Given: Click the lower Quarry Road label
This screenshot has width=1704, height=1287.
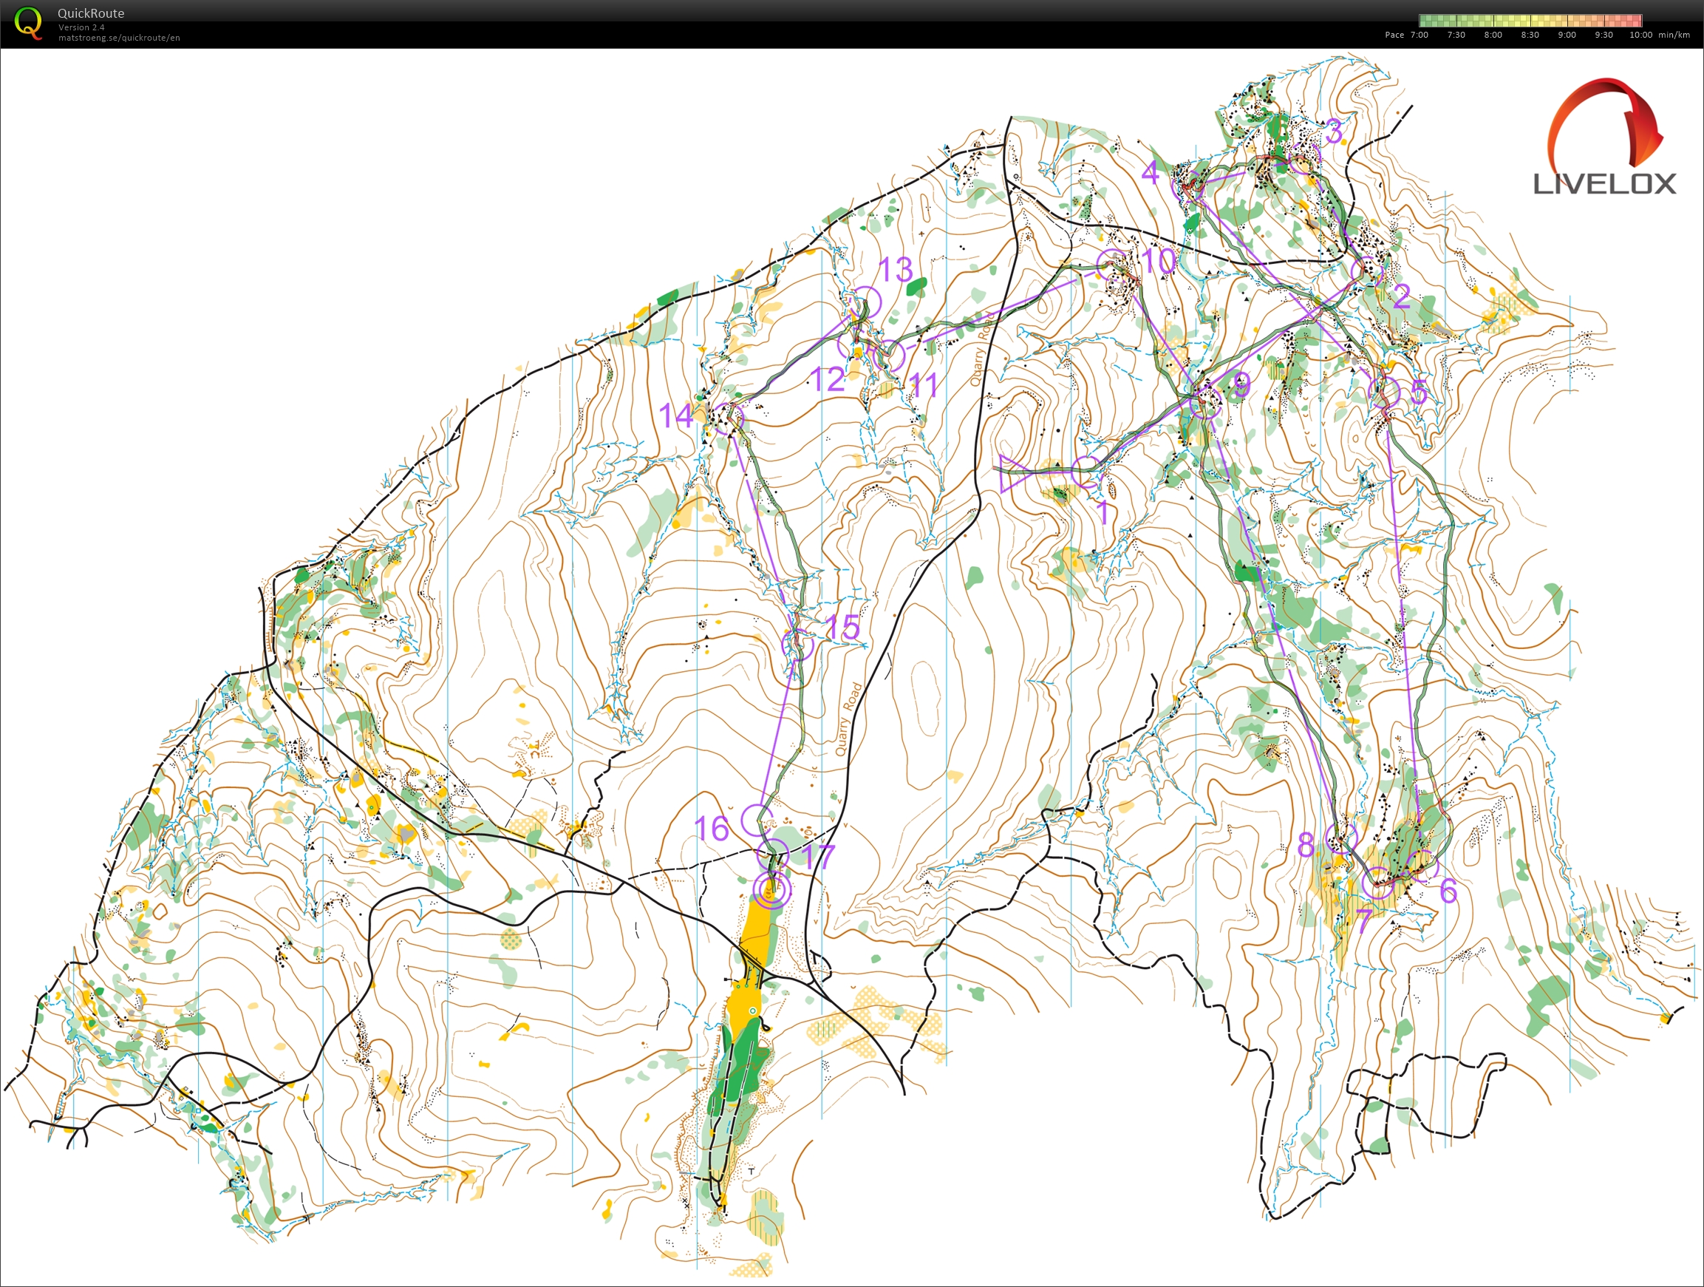Looking at the screenshot, I should (x=848, y=719).
